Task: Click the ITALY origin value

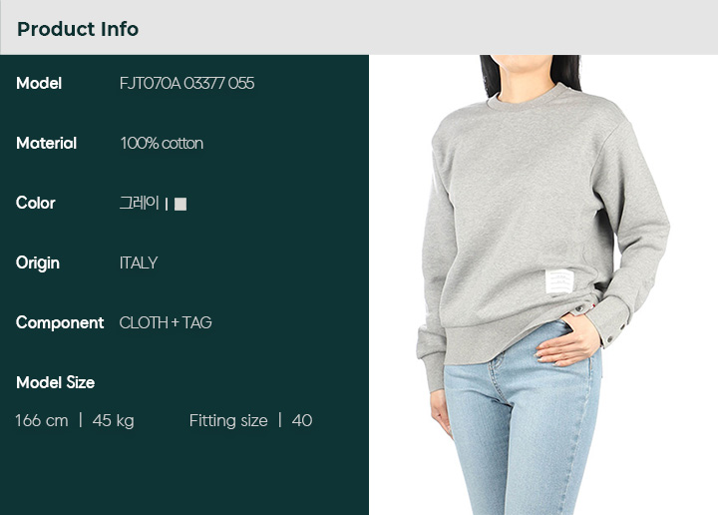Action: [139, 263]
